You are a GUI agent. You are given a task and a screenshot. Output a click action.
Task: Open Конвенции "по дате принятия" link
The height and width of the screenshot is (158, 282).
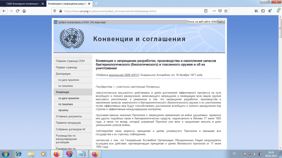69,98
